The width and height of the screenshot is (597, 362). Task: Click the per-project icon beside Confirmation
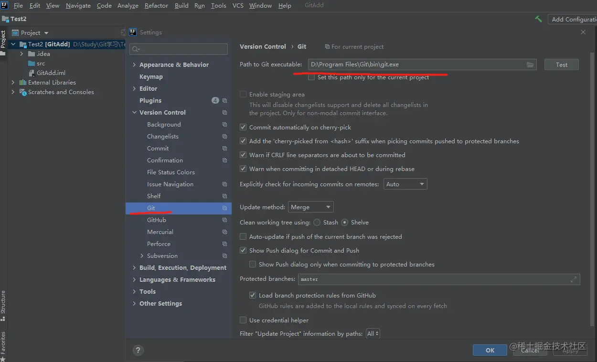[224, 160]
